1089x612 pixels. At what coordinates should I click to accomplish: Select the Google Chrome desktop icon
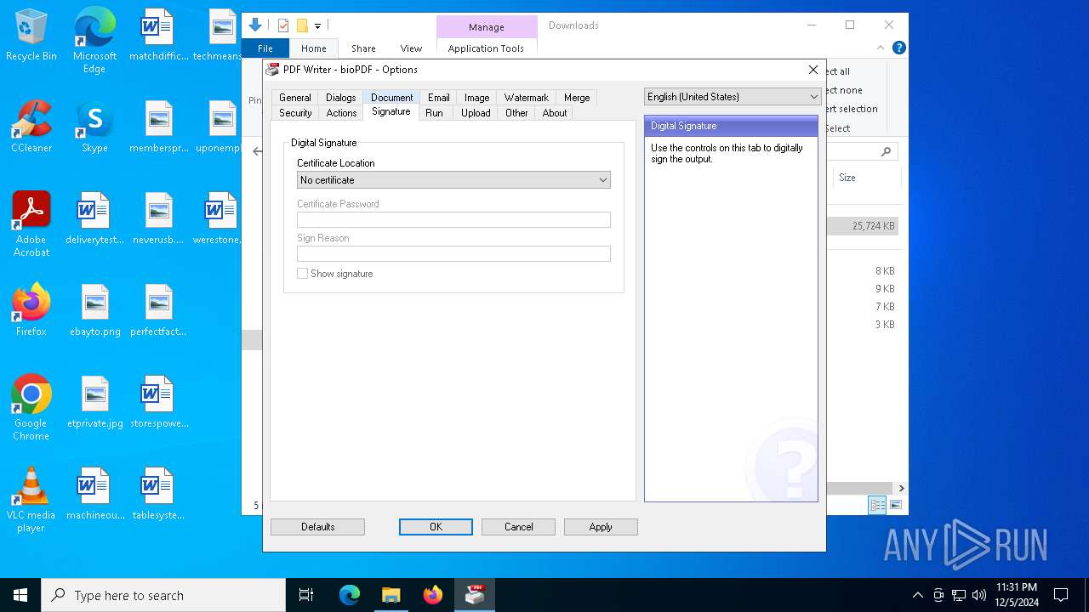point(31,408)
